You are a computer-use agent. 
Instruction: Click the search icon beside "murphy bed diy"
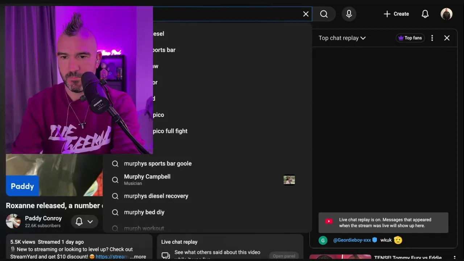click(x=115, y=212)
